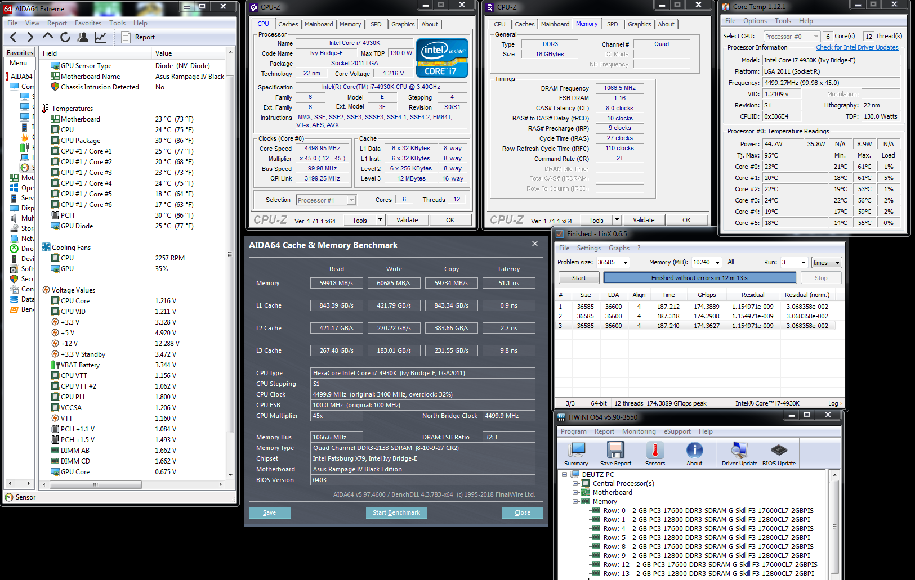Click Close button in AIDA64 benchmark
915x580 pixels.
coord(523,512)
